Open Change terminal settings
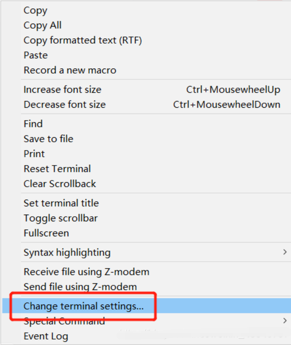 coord(84,306)
